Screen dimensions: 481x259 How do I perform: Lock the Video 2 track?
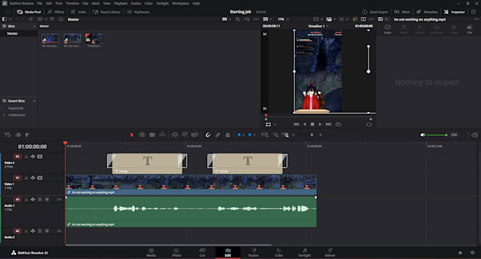26,156
